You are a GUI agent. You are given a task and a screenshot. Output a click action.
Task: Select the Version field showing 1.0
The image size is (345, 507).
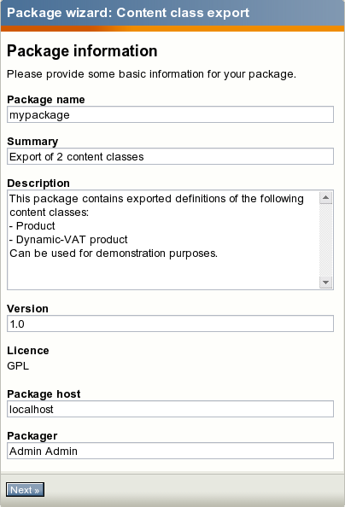[170, 323]
